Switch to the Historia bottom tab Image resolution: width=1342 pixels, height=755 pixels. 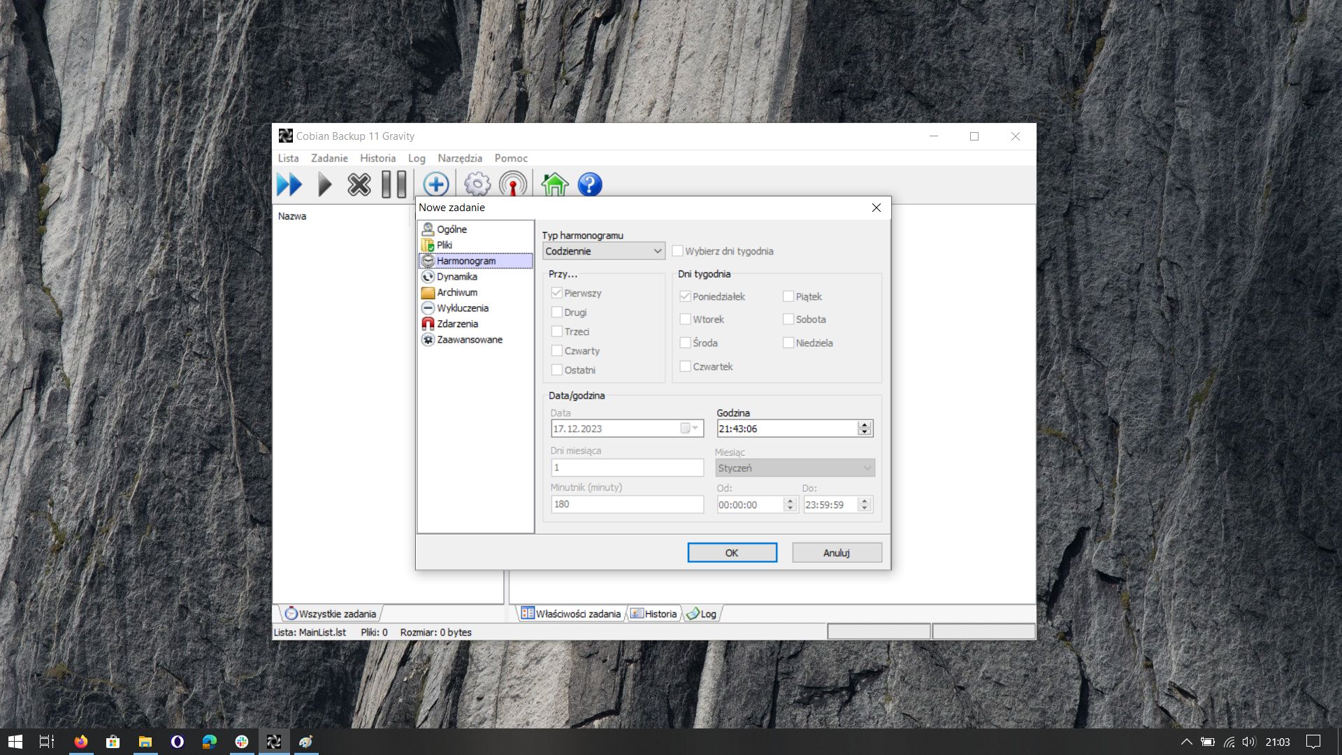point(654,614)
